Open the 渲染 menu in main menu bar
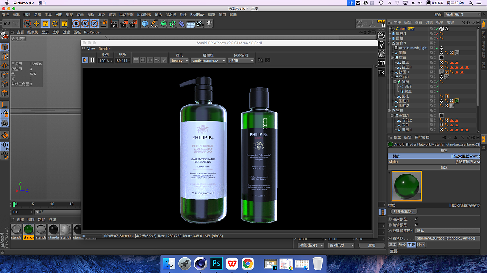Image resolution: width=487 pixels, height=273 pixels. [x=101, y=14]
